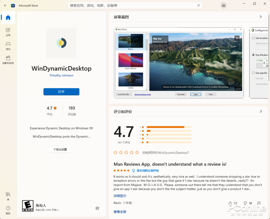Viewport: 270px width, 219px height.
Task: Open the Help (帮助) icon in sidebar
Action: coord(8,209)
